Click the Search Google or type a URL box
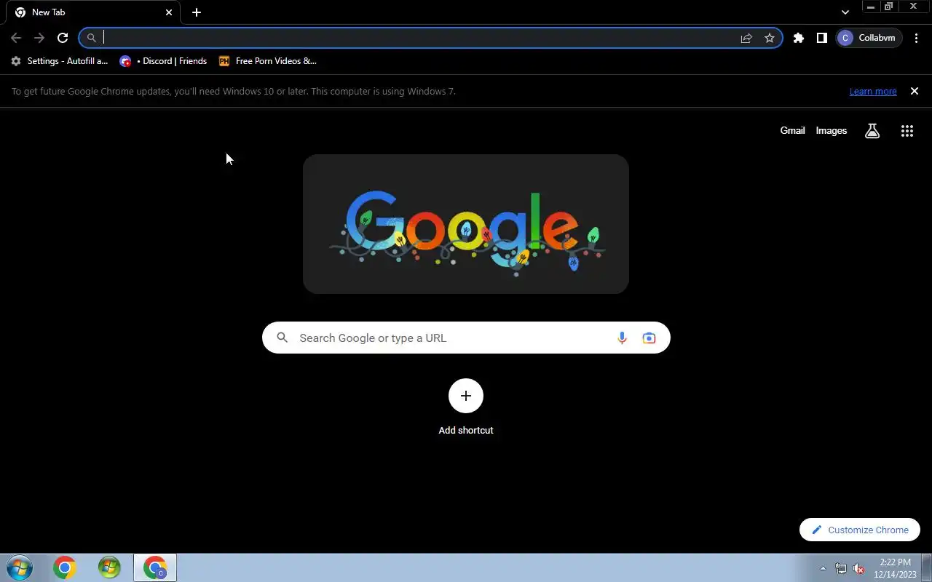932x582 pixels. point(466,338)
